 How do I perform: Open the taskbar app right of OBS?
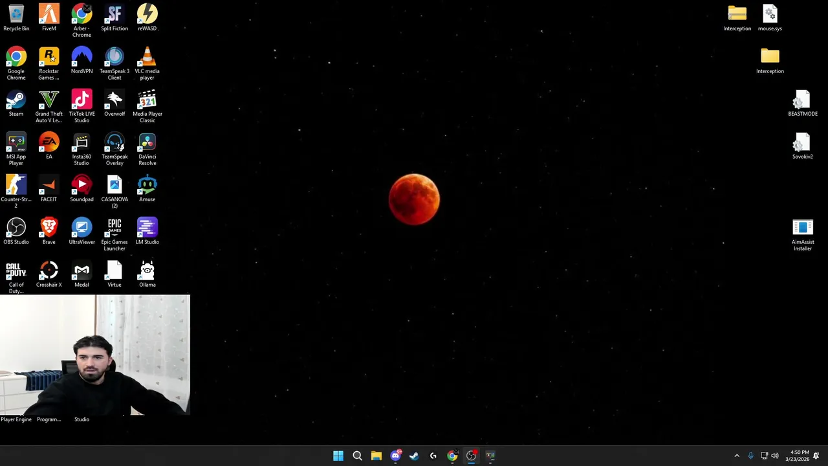(x=490, y=456)
